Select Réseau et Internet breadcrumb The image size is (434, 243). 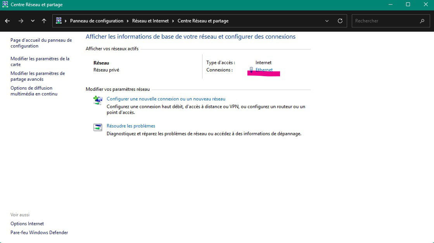click(x=150, y=21)
